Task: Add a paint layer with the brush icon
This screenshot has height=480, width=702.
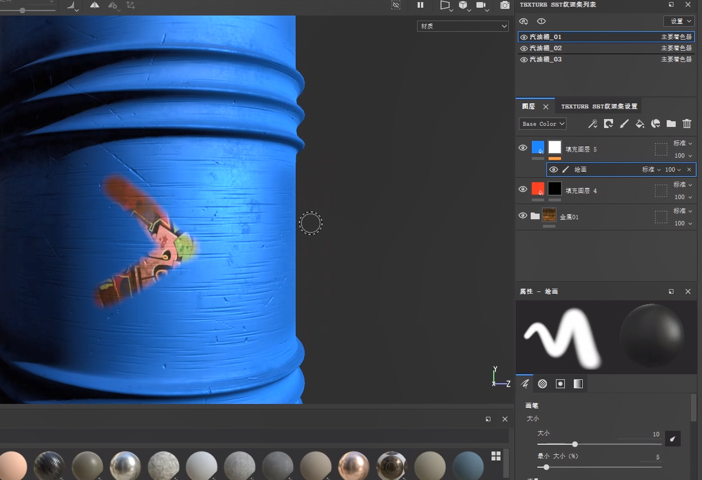Action: coord(624,124)
